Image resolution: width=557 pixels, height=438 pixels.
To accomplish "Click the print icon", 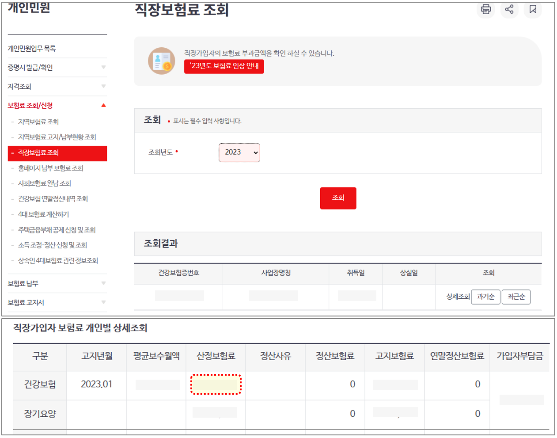I will [485, 10].
